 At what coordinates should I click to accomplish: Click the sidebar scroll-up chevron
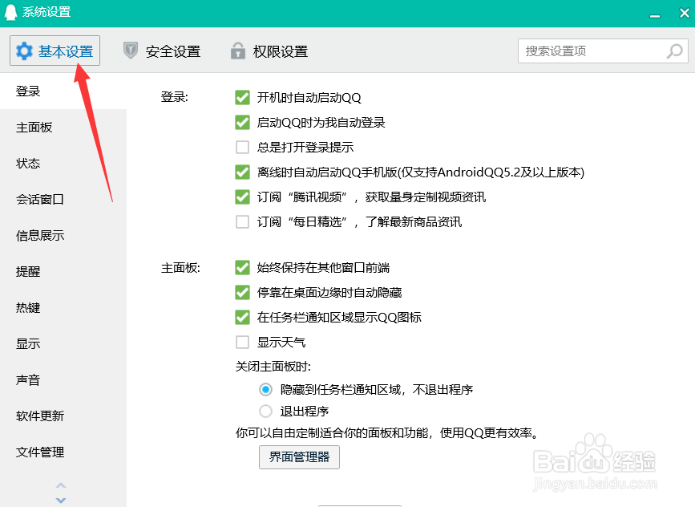pos(61,485)
